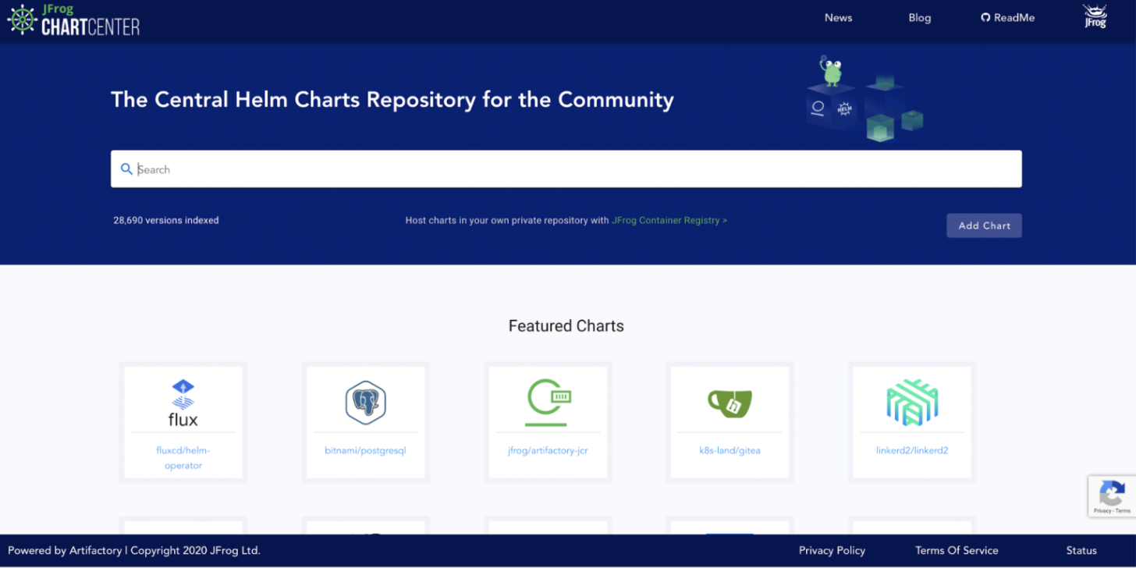Open the Terms Of Service link

point(957,550)
